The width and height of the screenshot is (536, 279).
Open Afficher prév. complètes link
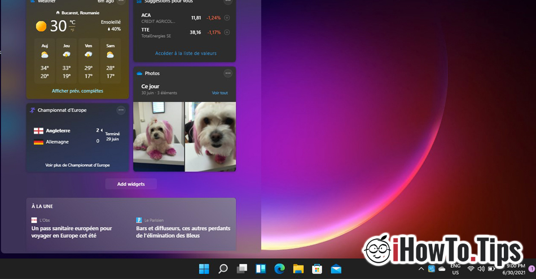[x=77, y=91]
